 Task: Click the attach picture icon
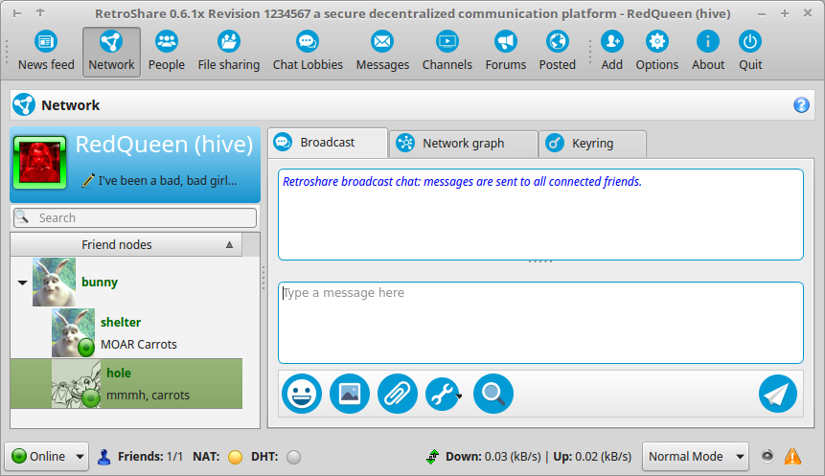coord(350,394)
